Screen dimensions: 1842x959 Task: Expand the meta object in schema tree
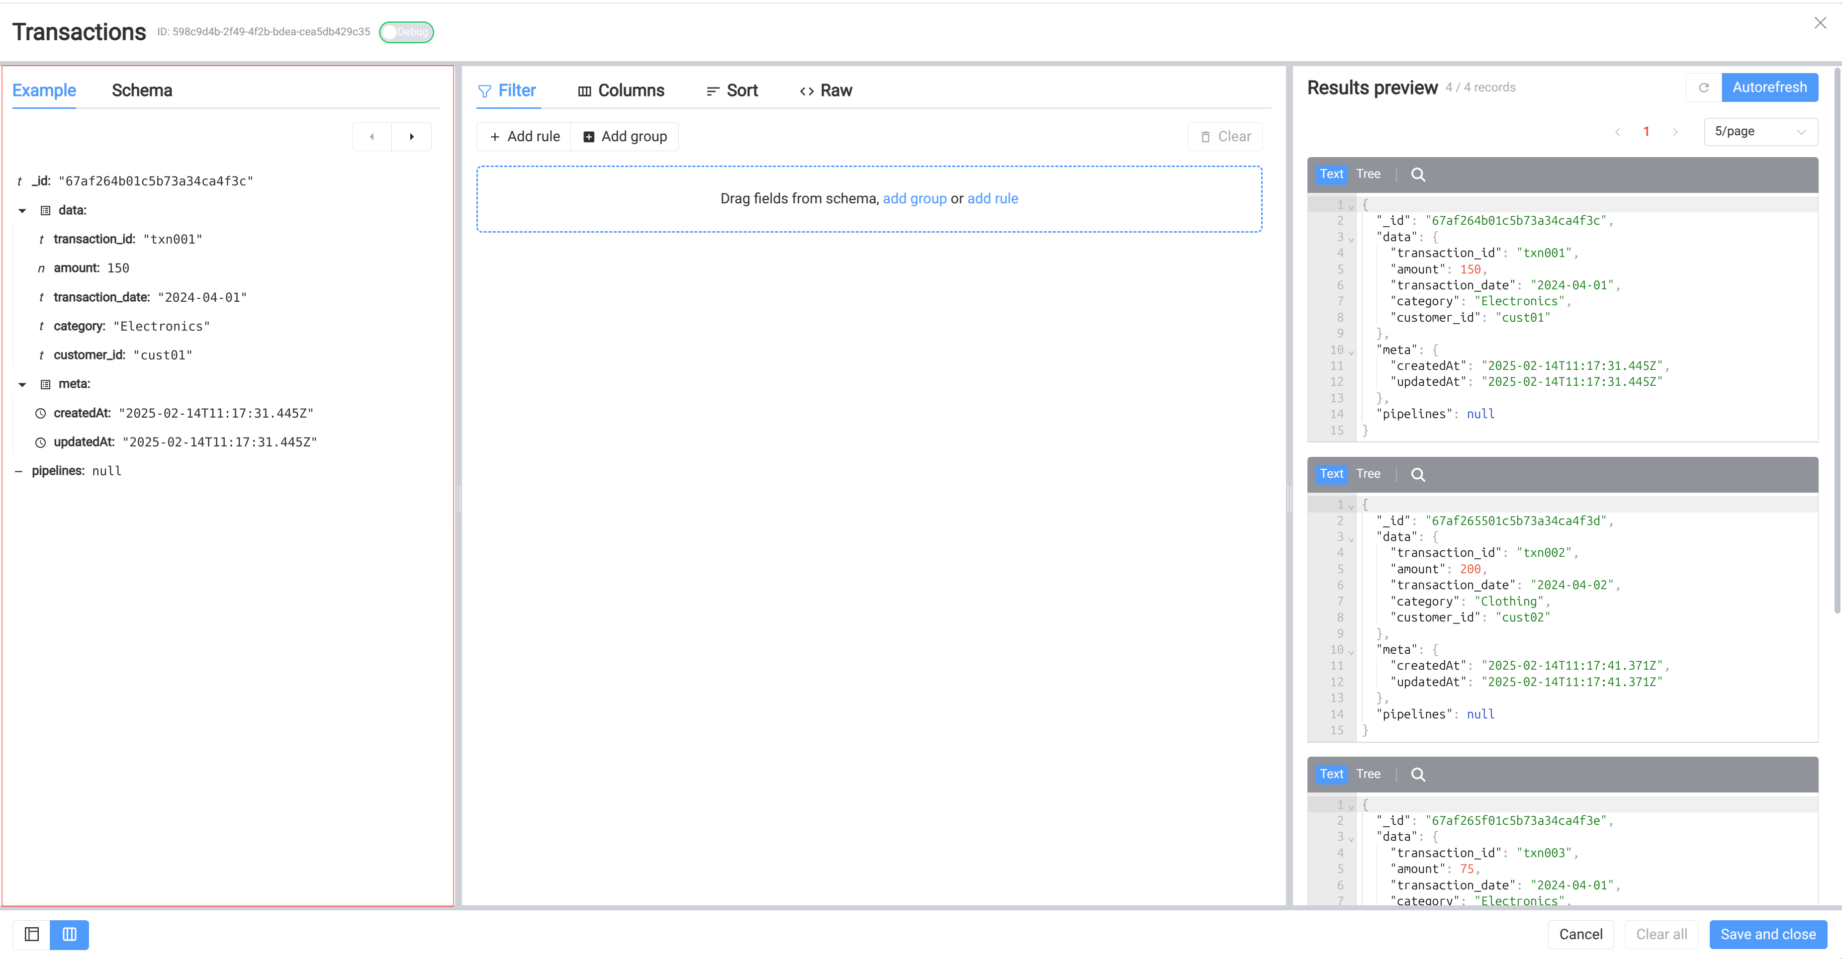[22, 384]
